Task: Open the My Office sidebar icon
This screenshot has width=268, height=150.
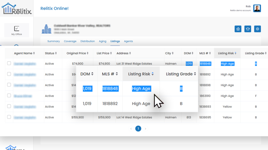Action: (17, 30)
